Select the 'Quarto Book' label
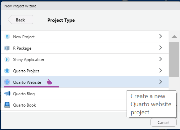The image size is (180, 130). tap(24, 105)
